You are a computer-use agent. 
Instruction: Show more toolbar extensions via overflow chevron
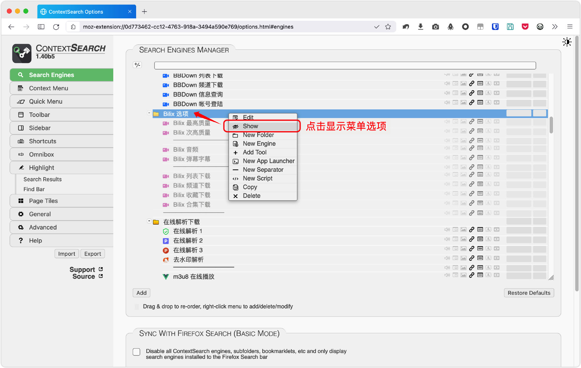(555, 27)
